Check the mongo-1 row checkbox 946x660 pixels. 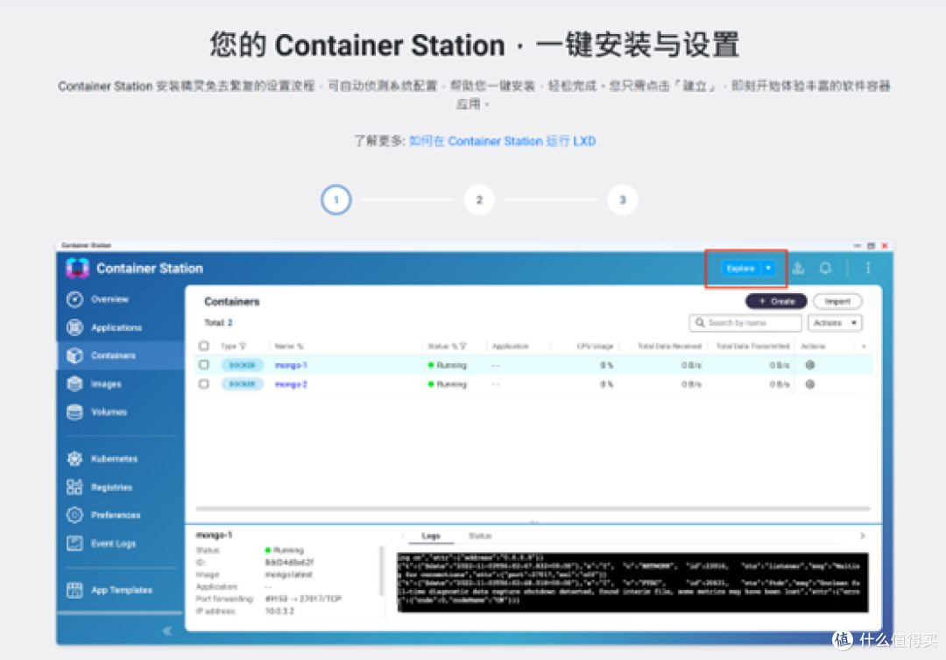(x=204, y=365)
